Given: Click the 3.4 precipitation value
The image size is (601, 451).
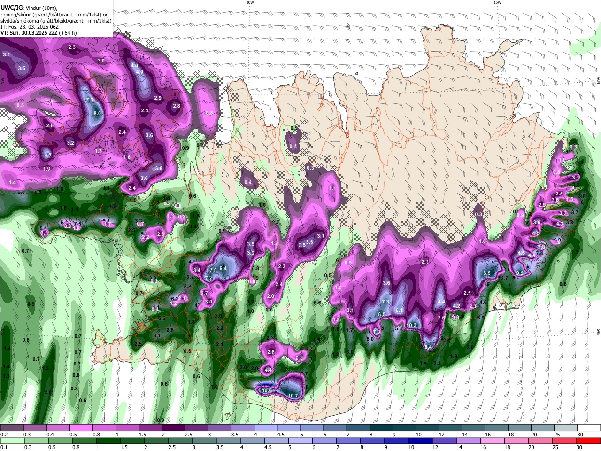Looking at the screenshot, I should pos(197,270).
